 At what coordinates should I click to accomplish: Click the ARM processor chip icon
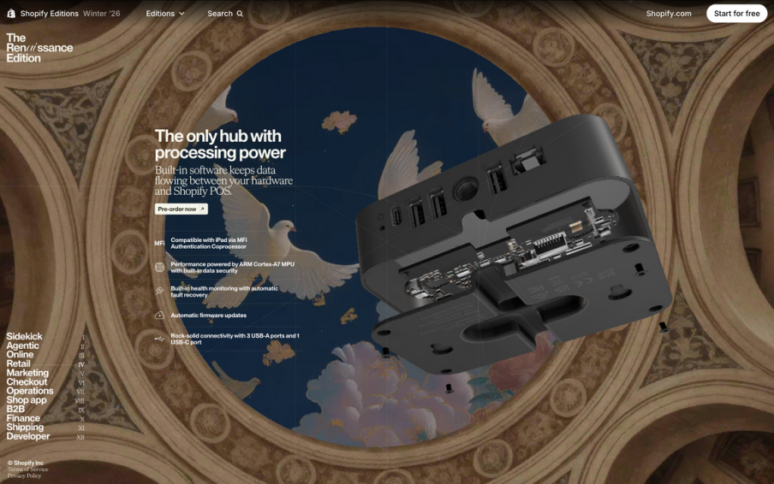[159, 268]
